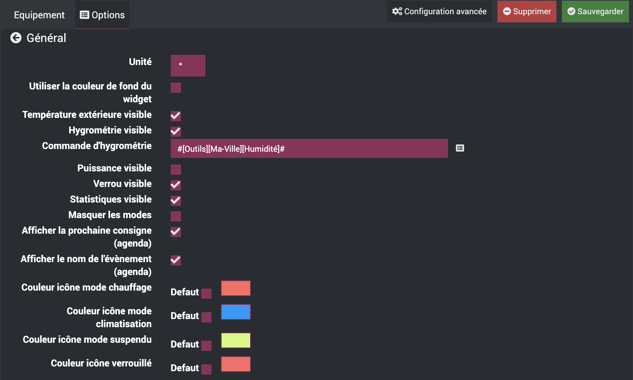633x380 pixels.
Task: Save settings with the Sauvegarder button
Action: coord(595,12)
